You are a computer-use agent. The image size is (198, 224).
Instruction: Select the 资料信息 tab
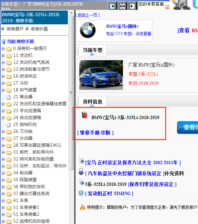coord(92,102)
